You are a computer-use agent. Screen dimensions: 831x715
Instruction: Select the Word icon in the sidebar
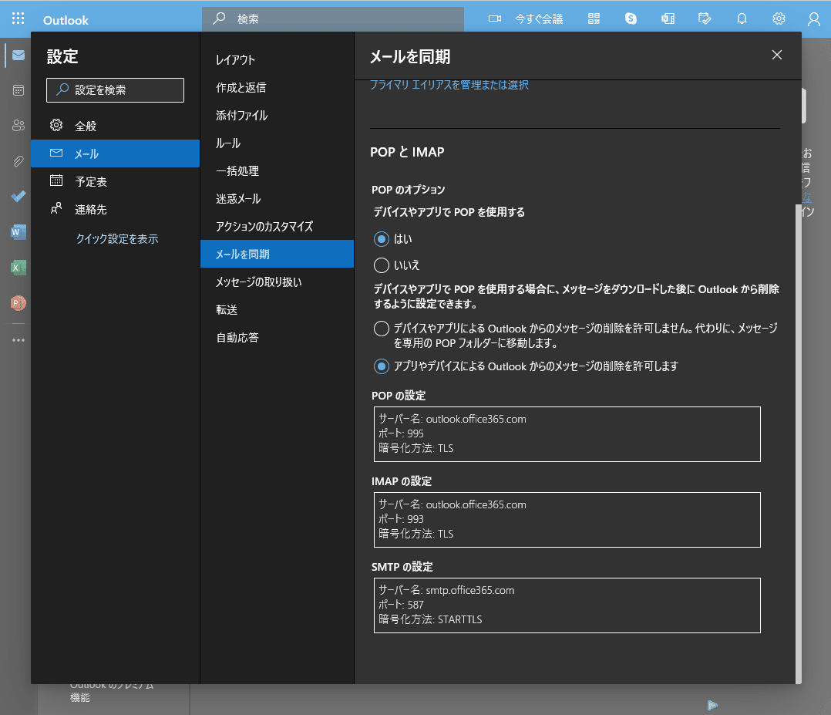coord(18,232)
